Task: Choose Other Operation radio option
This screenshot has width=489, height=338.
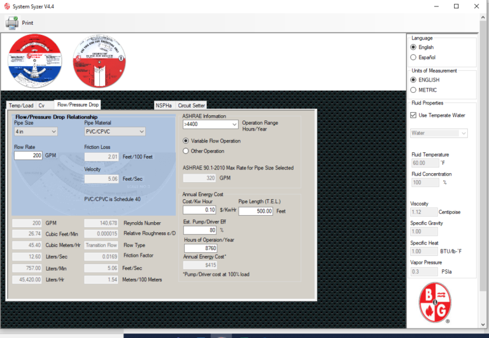Action: pyautogui.click(x=186, y=151)
